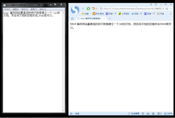Expand more bookmarks with the double chevron
The width and height of the screenshot is (175, 118).
point(171,14)
